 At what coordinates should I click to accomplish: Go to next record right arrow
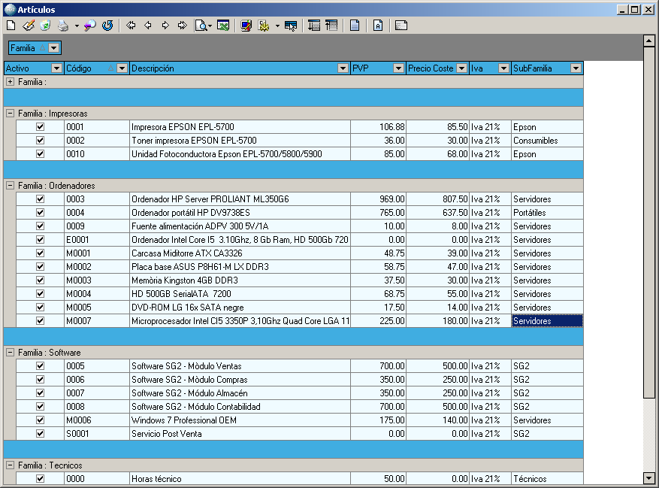(x=165, y=26)
